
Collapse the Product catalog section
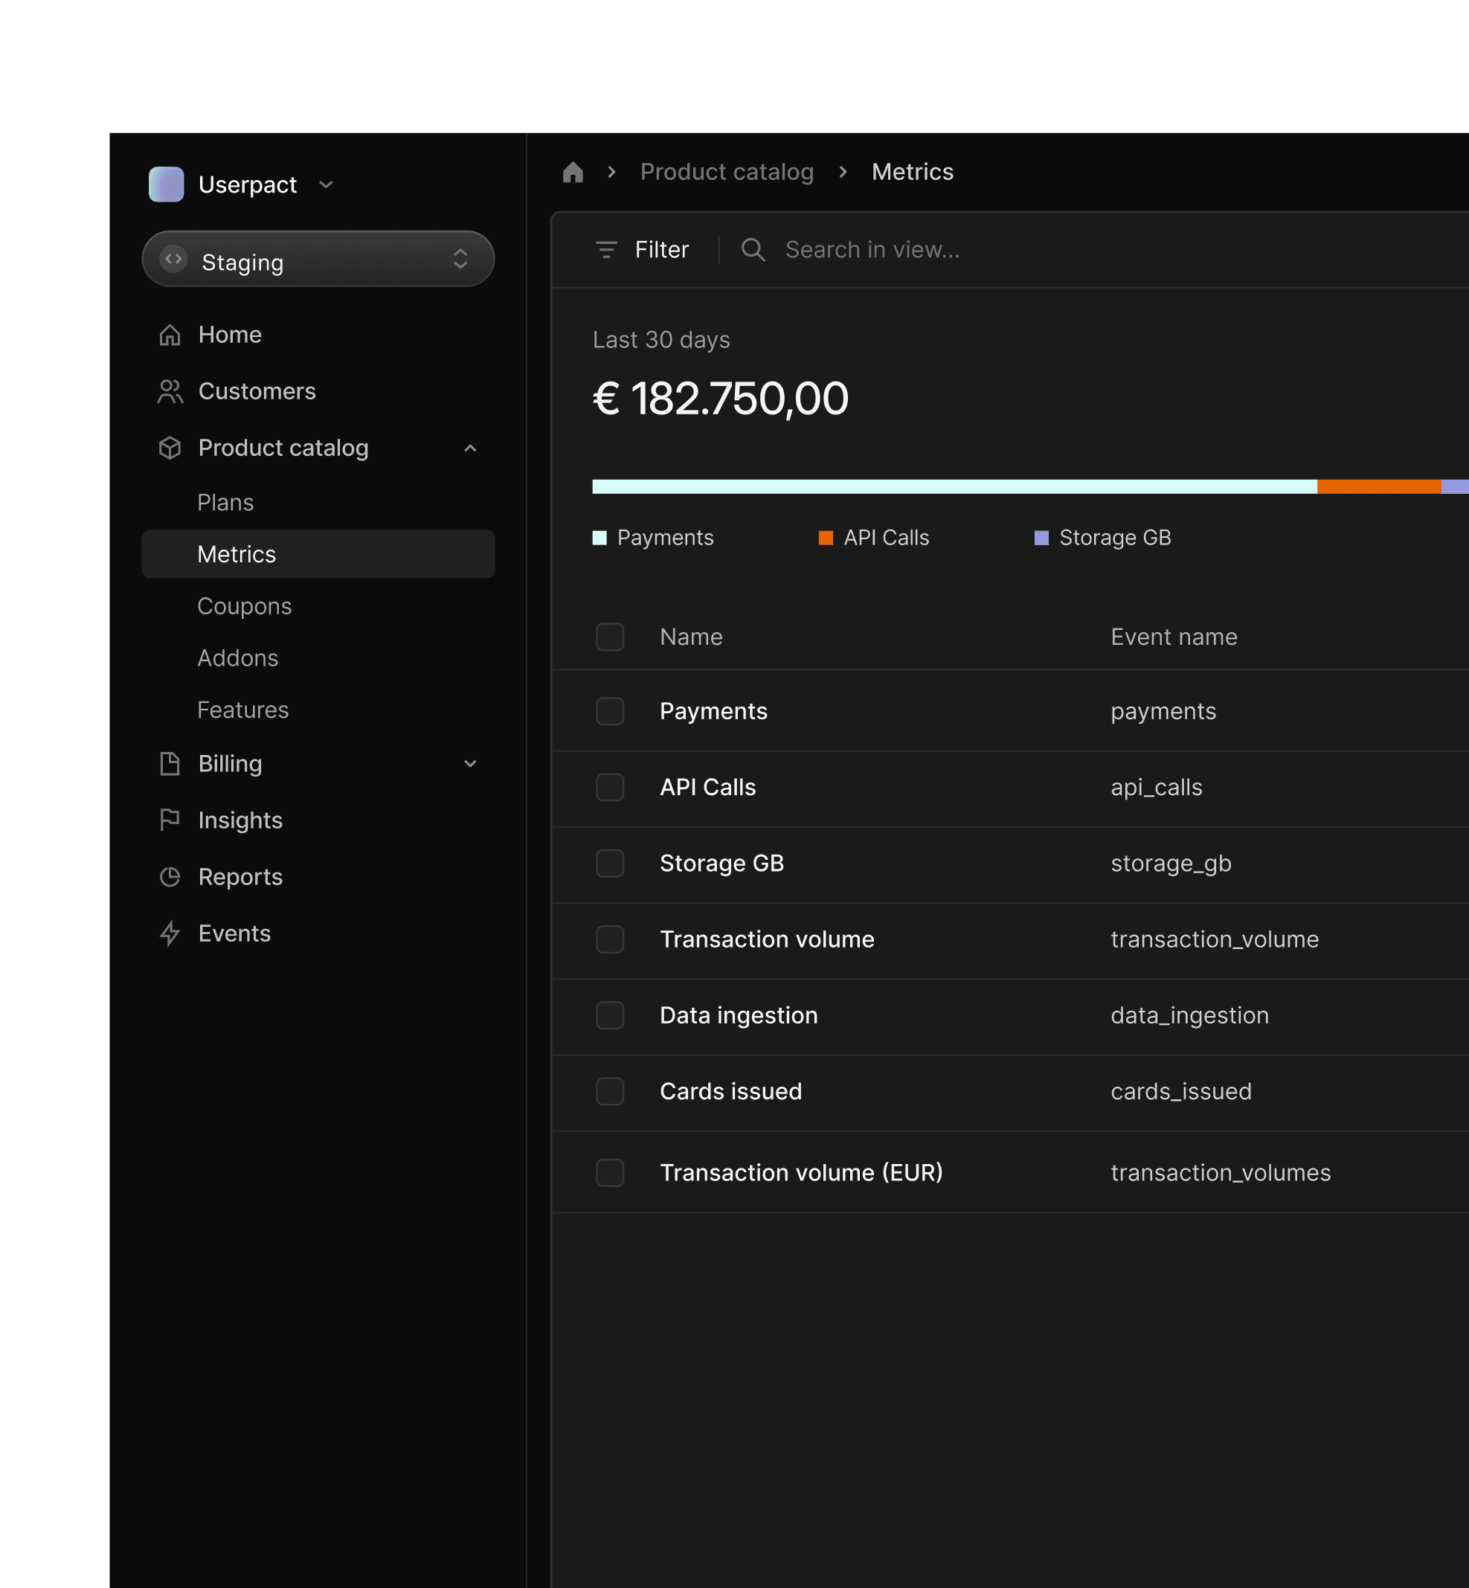tap(470, 449)
